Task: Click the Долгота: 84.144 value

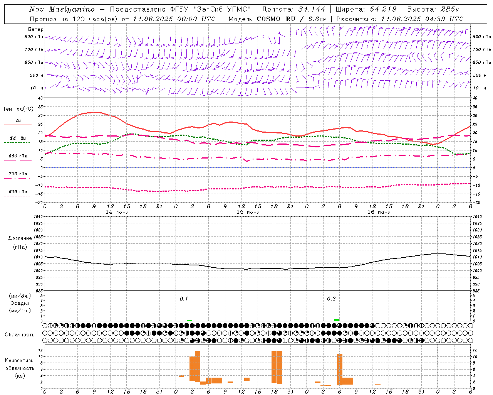Action: [x=293, y=9]
